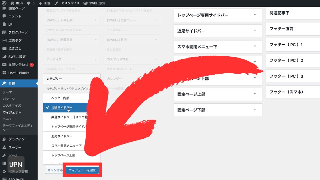Open the カスタマイズ submenu item
The height and width of the screenshot is (180, 320).
(12, 106)
